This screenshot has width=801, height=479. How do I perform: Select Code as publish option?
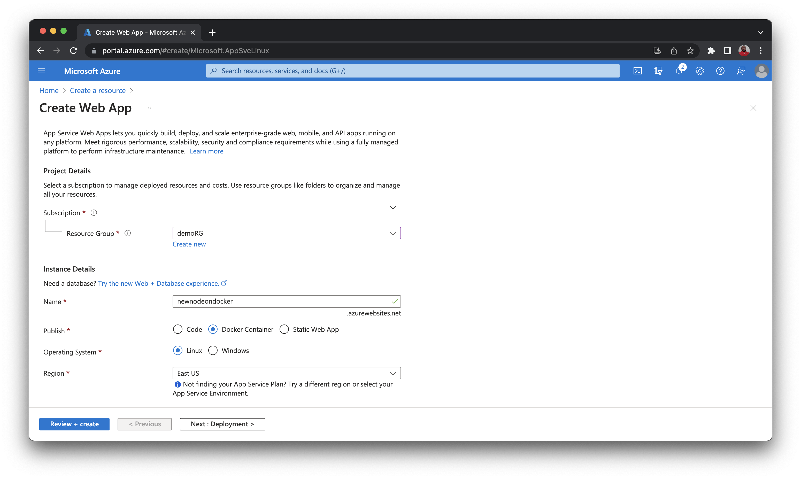[178, 329]
